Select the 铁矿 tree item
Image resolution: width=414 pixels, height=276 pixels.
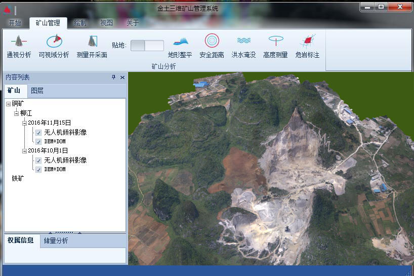point(18,179)
